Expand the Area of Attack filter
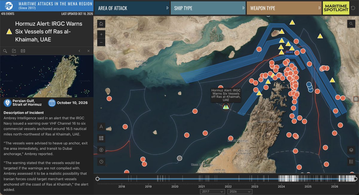This screenshot has width=359, height=195. click(132, 8)
